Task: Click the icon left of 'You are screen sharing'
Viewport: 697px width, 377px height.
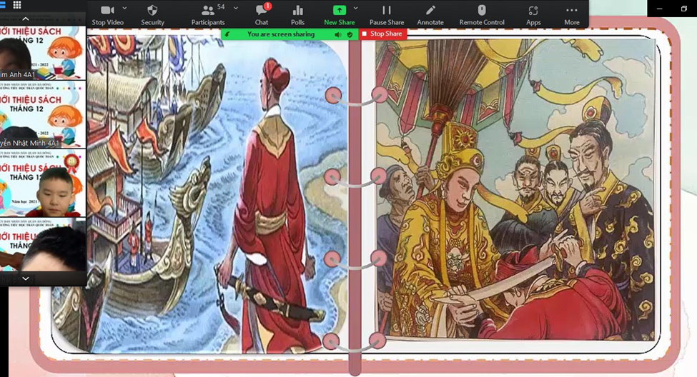Action: tap(227, 34)
